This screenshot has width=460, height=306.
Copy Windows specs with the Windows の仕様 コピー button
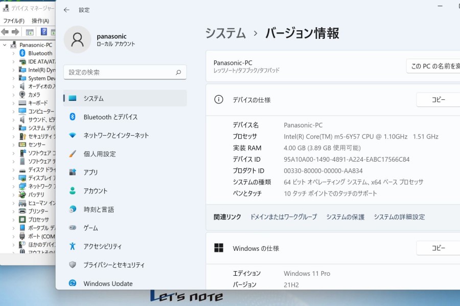439,248
